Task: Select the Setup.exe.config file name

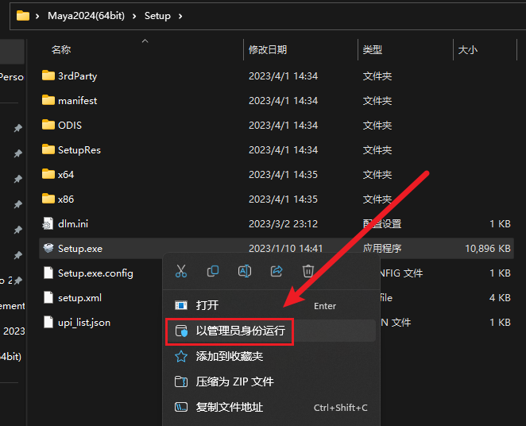Action: (x=95, y=273)
